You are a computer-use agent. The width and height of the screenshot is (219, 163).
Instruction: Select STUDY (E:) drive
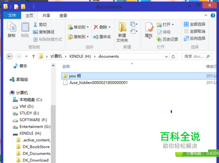coord(26,113)
